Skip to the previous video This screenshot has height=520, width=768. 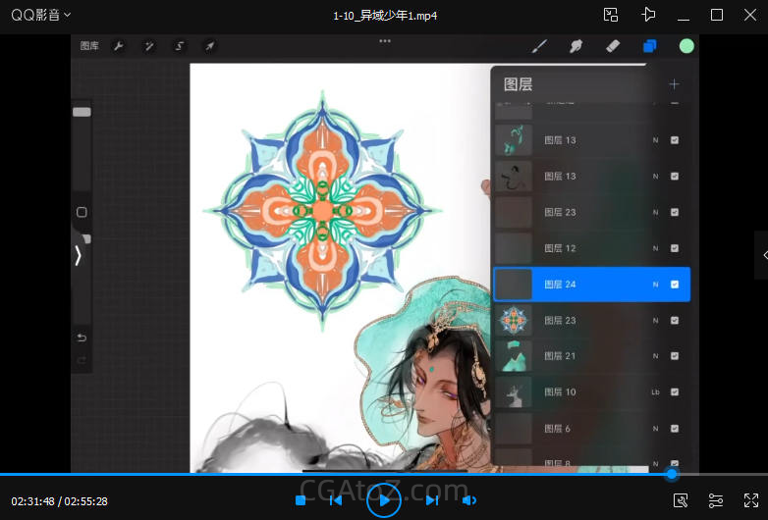pyautogui.click(x=335, y=500)
